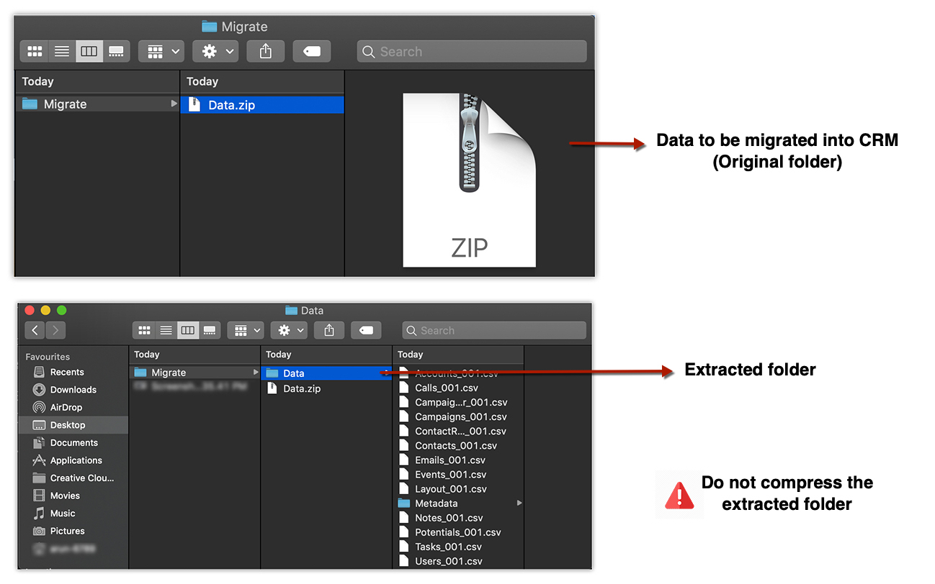The image size is (935, 584).
Task: Select the Contacts_001.csv file
Action: (455, 446)
